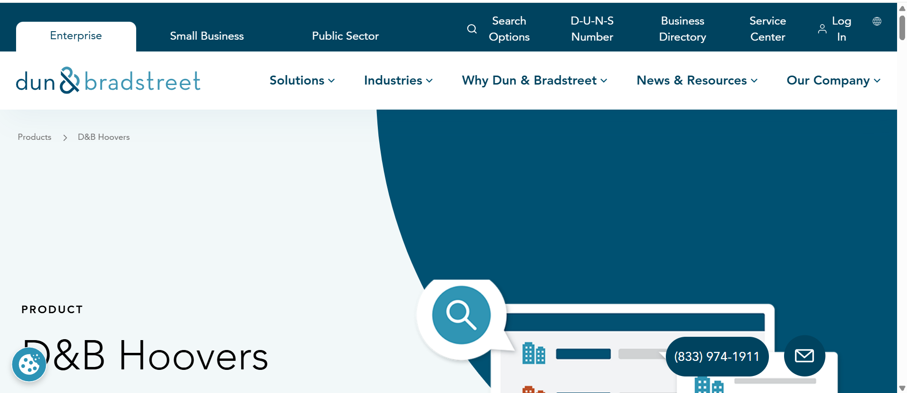Go to the D-U-N-S Number page

(x=592, y=29)
